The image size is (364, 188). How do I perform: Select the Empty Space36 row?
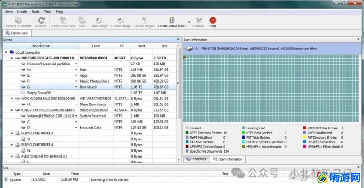[89, 93]
